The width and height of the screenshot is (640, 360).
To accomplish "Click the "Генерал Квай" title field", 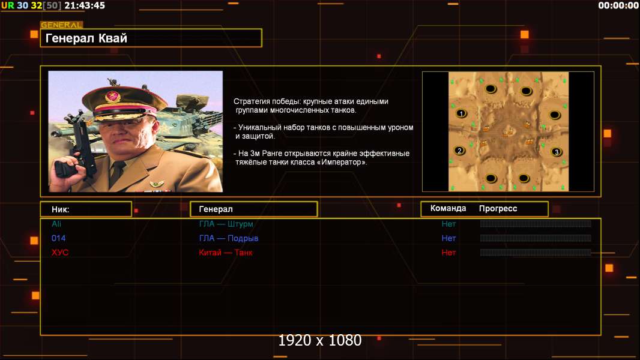I will pyautogui.click(x=151, y=38).
